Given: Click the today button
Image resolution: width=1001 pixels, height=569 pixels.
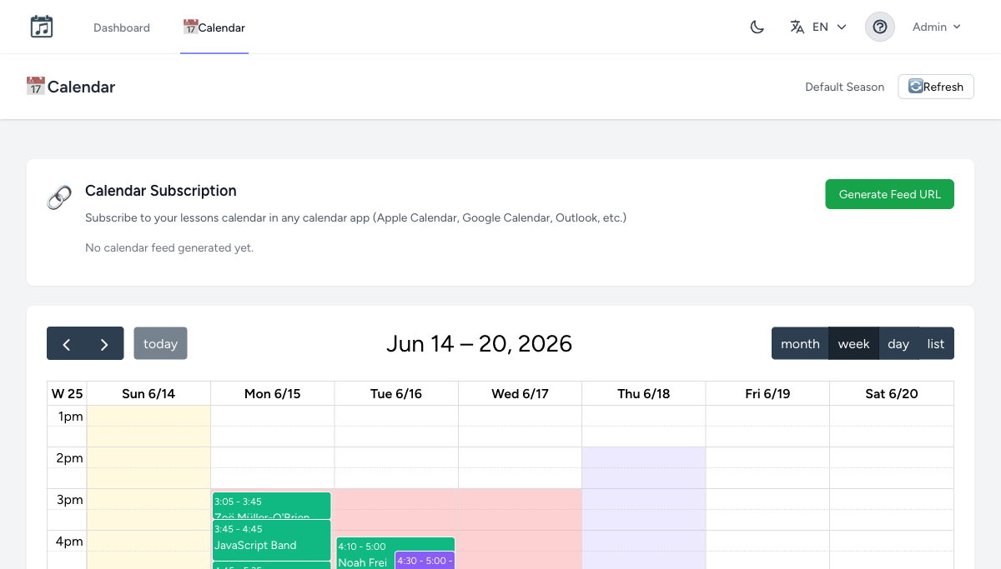Looking at the screenshot, I should pyautogui.click(x=160, y=343).
